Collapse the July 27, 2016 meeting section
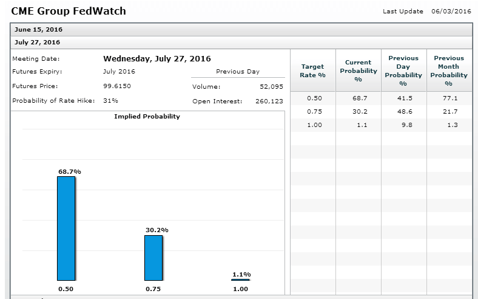 [241, 43]
